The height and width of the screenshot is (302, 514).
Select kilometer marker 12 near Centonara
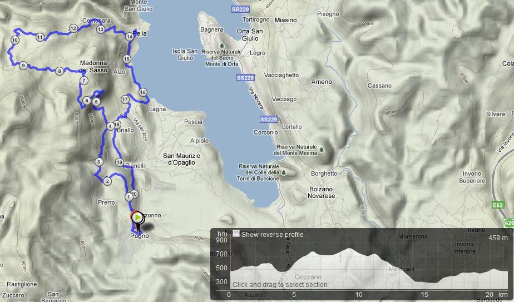click(x=73, y=28)
